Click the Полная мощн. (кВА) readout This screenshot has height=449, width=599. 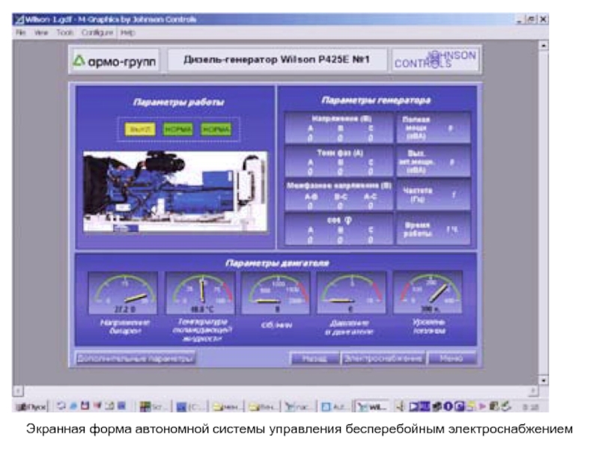[x=434, y=128]
